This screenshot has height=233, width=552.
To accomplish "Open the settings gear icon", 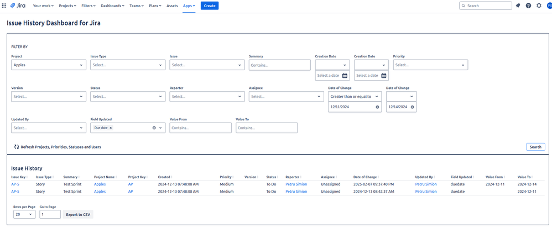I will click(x=539, y=6).
